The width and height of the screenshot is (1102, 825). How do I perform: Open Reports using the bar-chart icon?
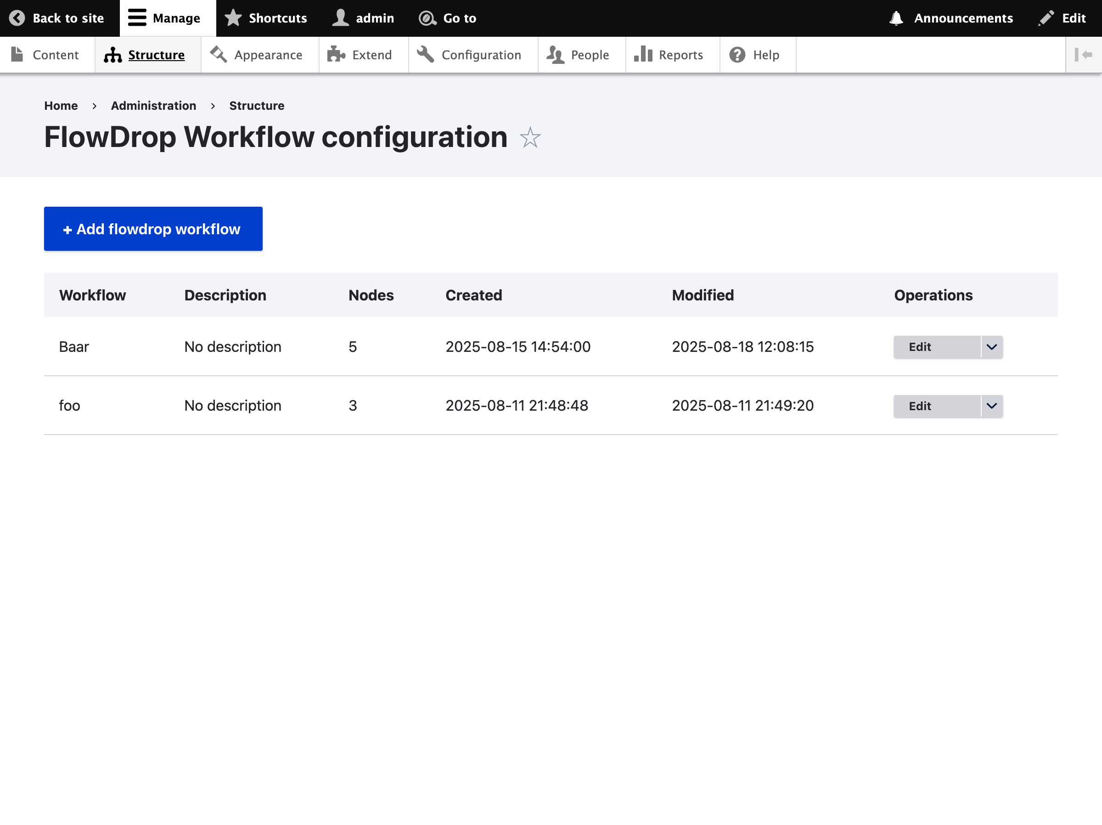644,54
